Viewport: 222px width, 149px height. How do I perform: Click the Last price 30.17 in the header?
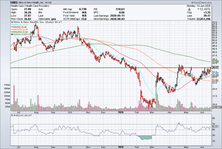tap(207, 16)
